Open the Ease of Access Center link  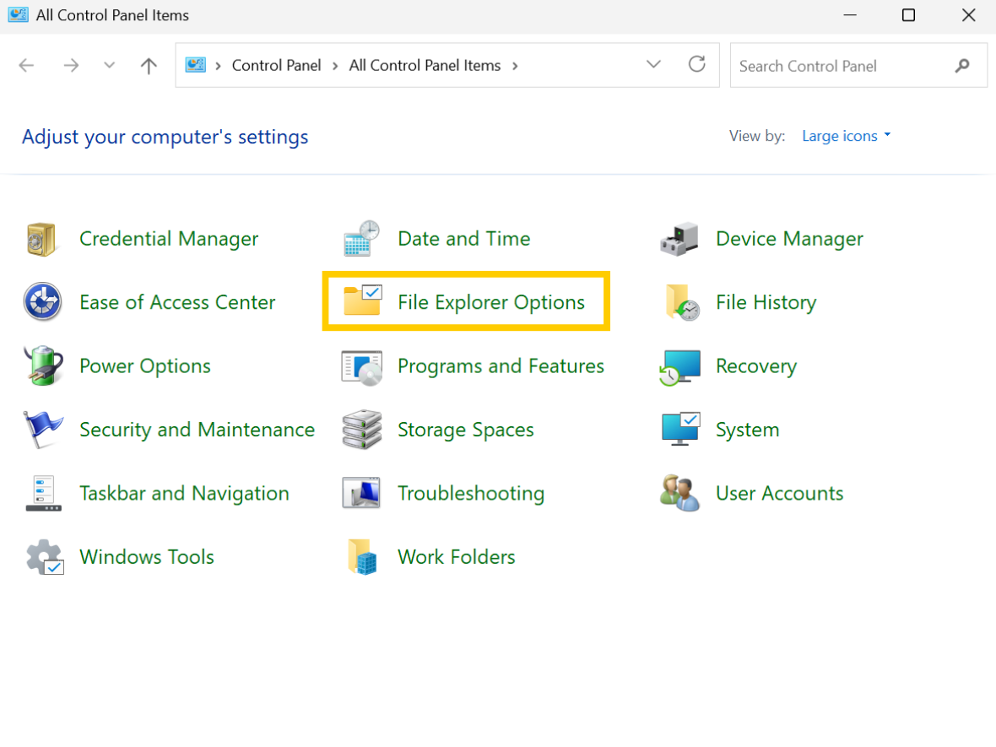click(x=177, y=302)
